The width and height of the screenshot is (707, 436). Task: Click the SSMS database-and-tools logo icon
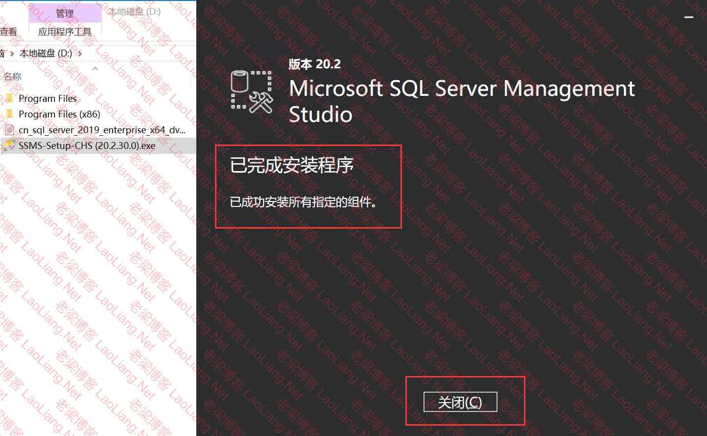pyautogui.click(x=251, y=91)
